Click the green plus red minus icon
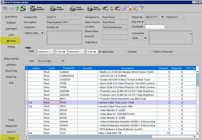Viewport: 202px width, 140px height. pyautogui.click(x=112, y=8)
